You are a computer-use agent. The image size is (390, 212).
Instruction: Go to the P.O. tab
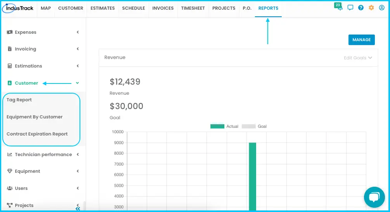click(x=247, y=8)
